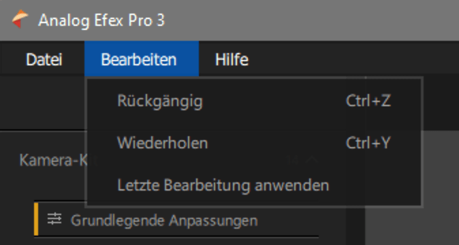The width and height of the screenshot is (459, 245).
Task: Click the Analog Efex Pro 3 logo icon
Action: 20,19
